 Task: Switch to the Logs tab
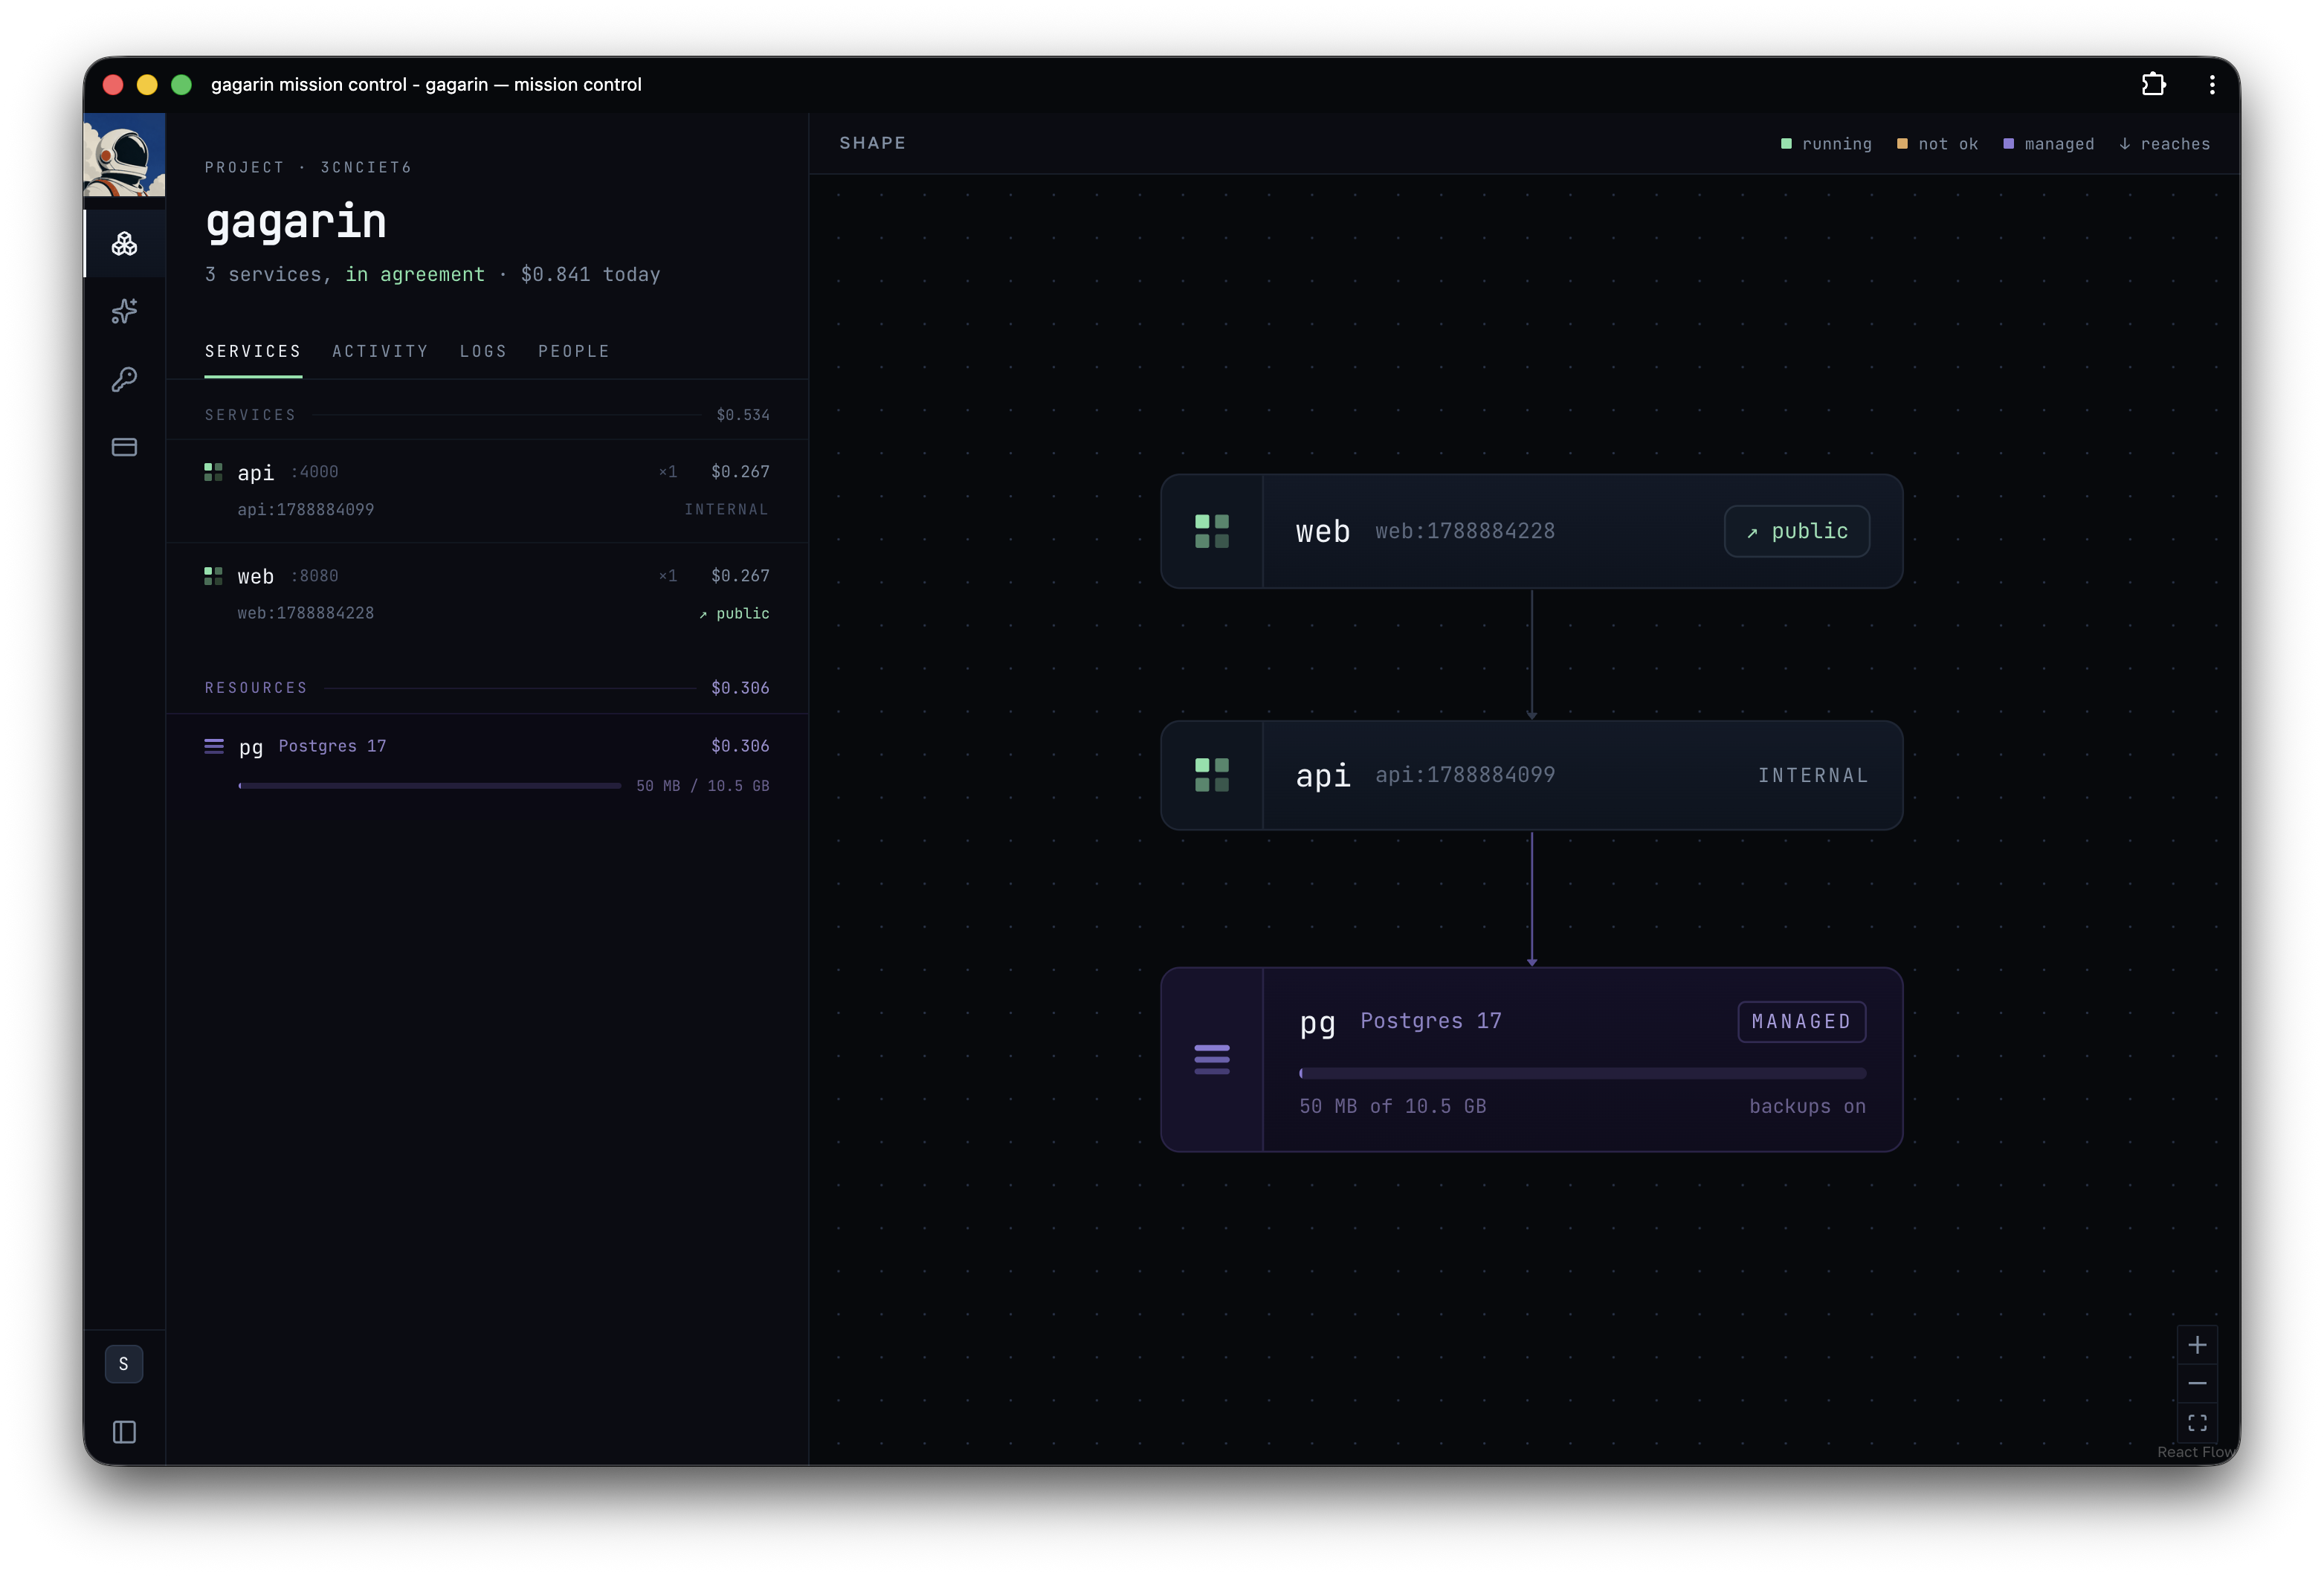483,351
